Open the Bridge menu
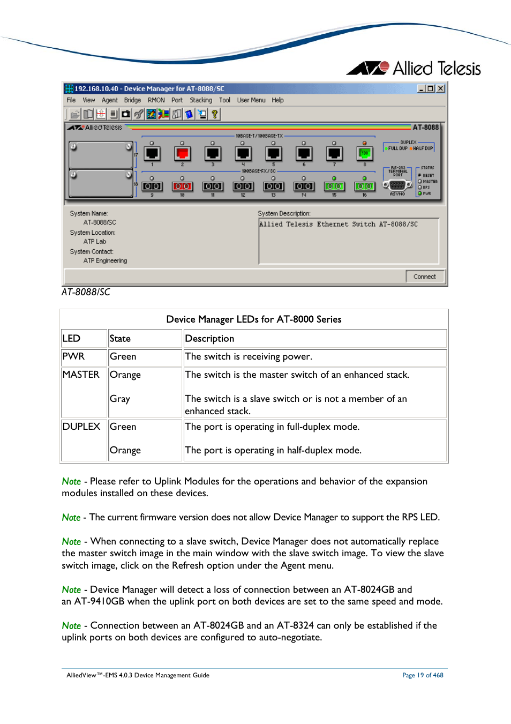511x724 pixels. tap(133, 100)
